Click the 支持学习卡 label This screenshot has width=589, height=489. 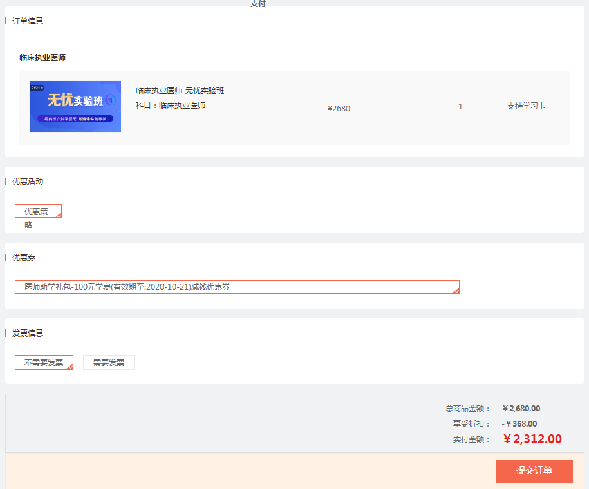[526, 107]
